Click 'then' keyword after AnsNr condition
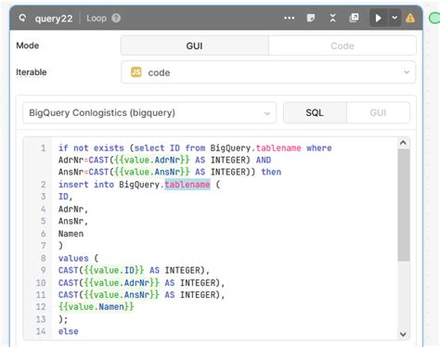Screen dimensions: 440x347 coord(271,172)
